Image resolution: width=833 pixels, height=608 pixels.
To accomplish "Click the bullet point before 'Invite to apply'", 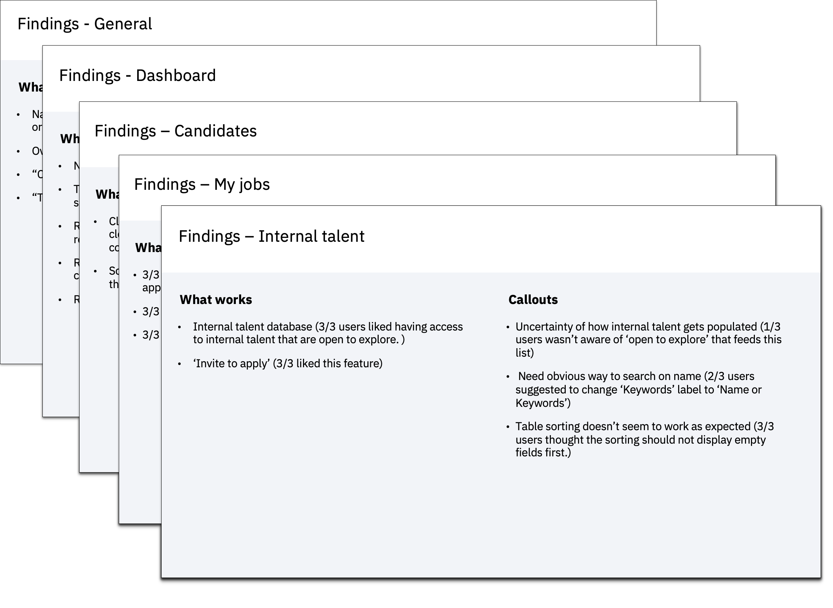I will 180,364.
